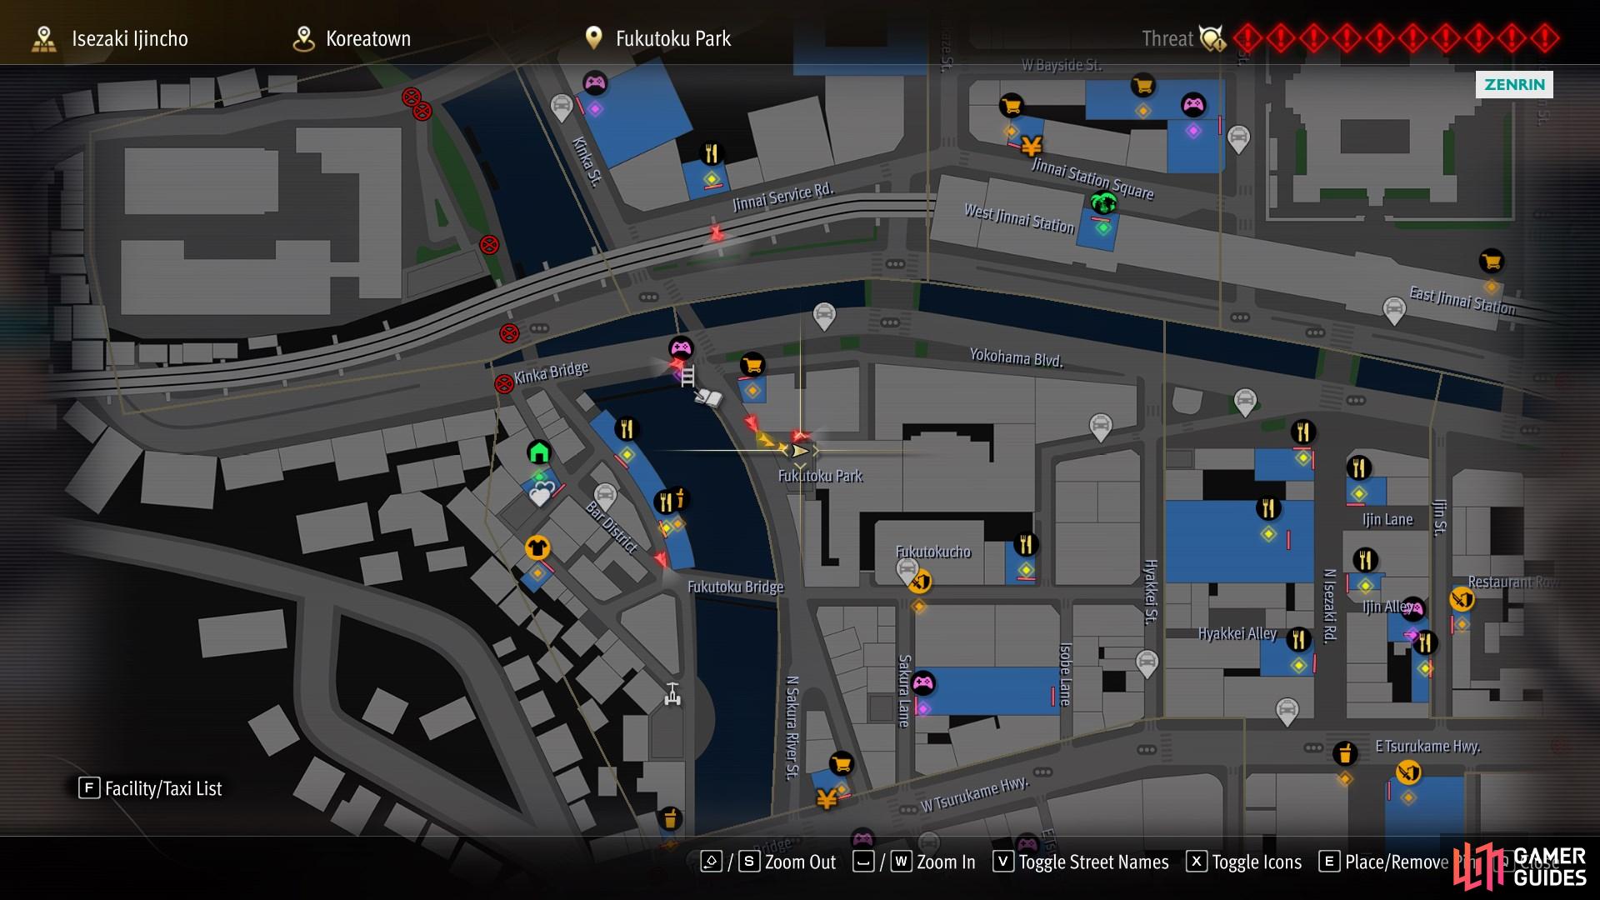Click the ZENRIN map credit badge
Image resolution: width=1600 pixels, height=900 pixels.
click(1514, 84)
